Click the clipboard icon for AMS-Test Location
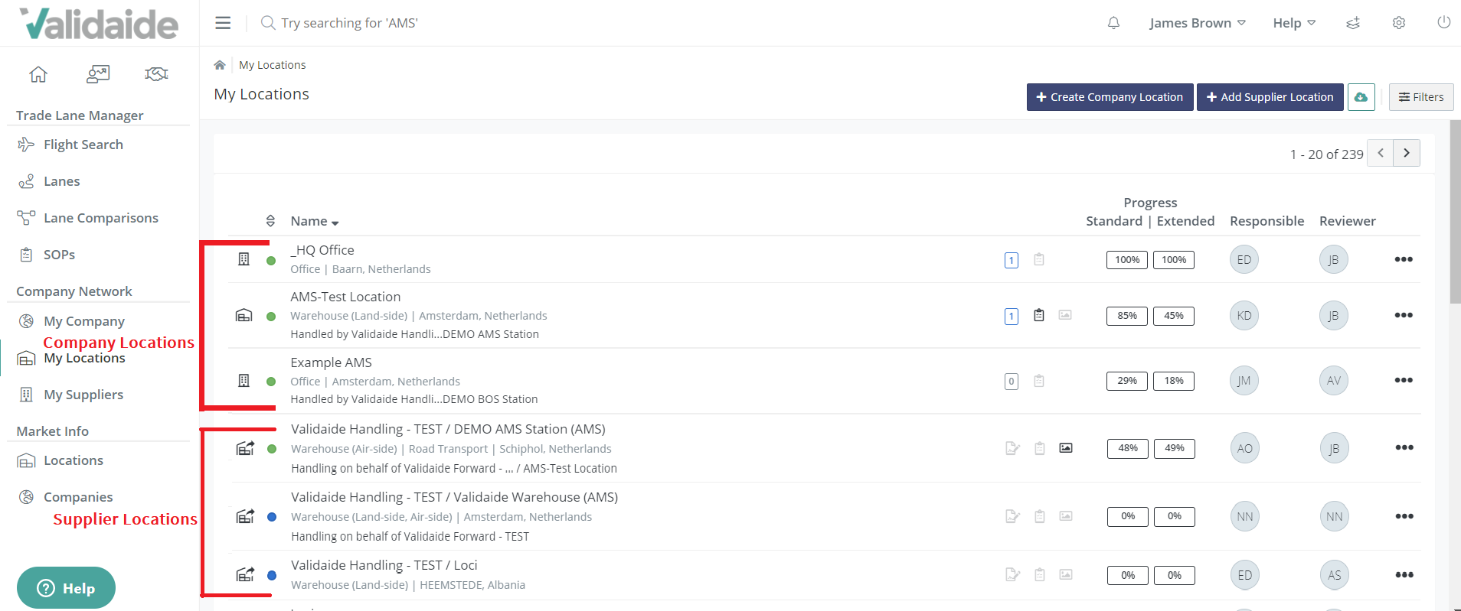 pyautogui.click(x=1039, y=315)
